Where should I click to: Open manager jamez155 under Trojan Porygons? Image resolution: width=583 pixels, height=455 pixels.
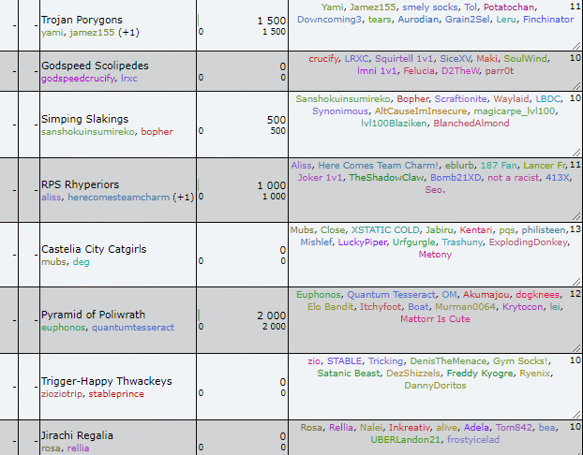[92, 33]
